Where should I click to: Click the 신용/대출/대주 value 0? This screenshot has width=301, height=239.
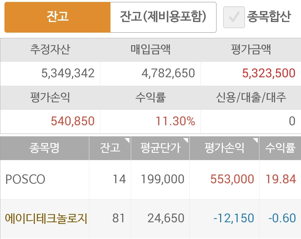pos(292,121)
